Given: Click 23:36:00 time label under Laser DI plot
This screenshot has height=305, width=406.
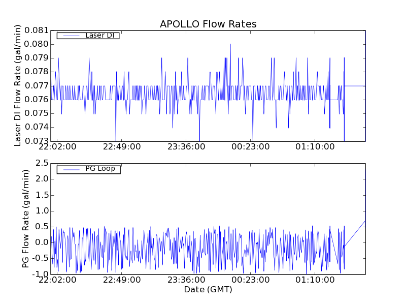Looking at the screenshot, I should pyautogui.click(x=186, y=147).
